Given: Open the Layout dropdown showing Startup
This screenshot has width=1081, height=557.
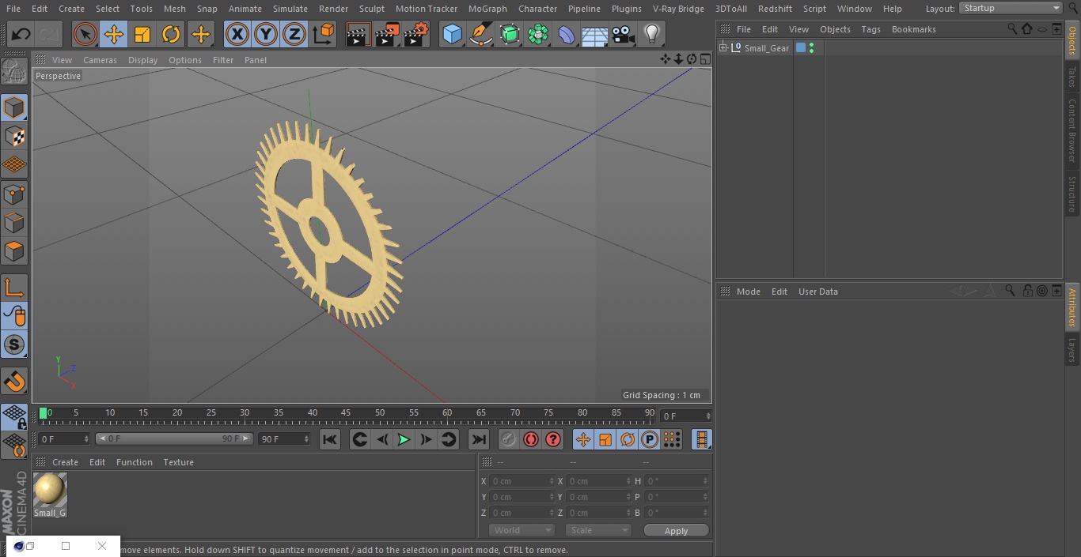Looking at the screenshot, I should [x=1011, y=8].
